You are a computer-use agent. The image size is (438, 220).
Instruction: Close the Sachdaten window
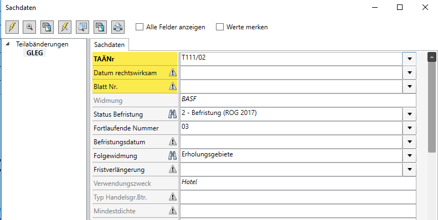coord(425,8)
